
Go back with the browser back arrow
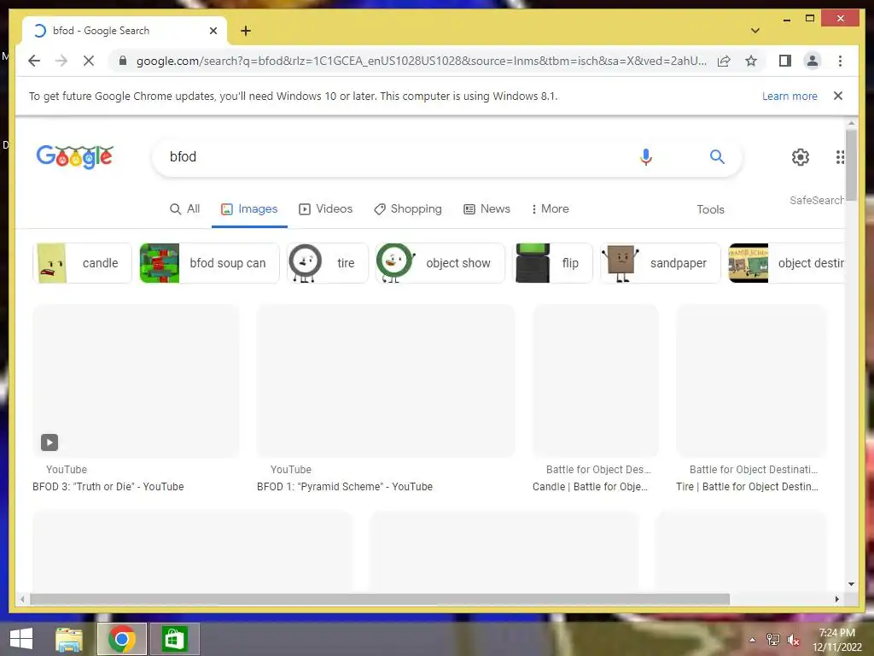(34, 61)
